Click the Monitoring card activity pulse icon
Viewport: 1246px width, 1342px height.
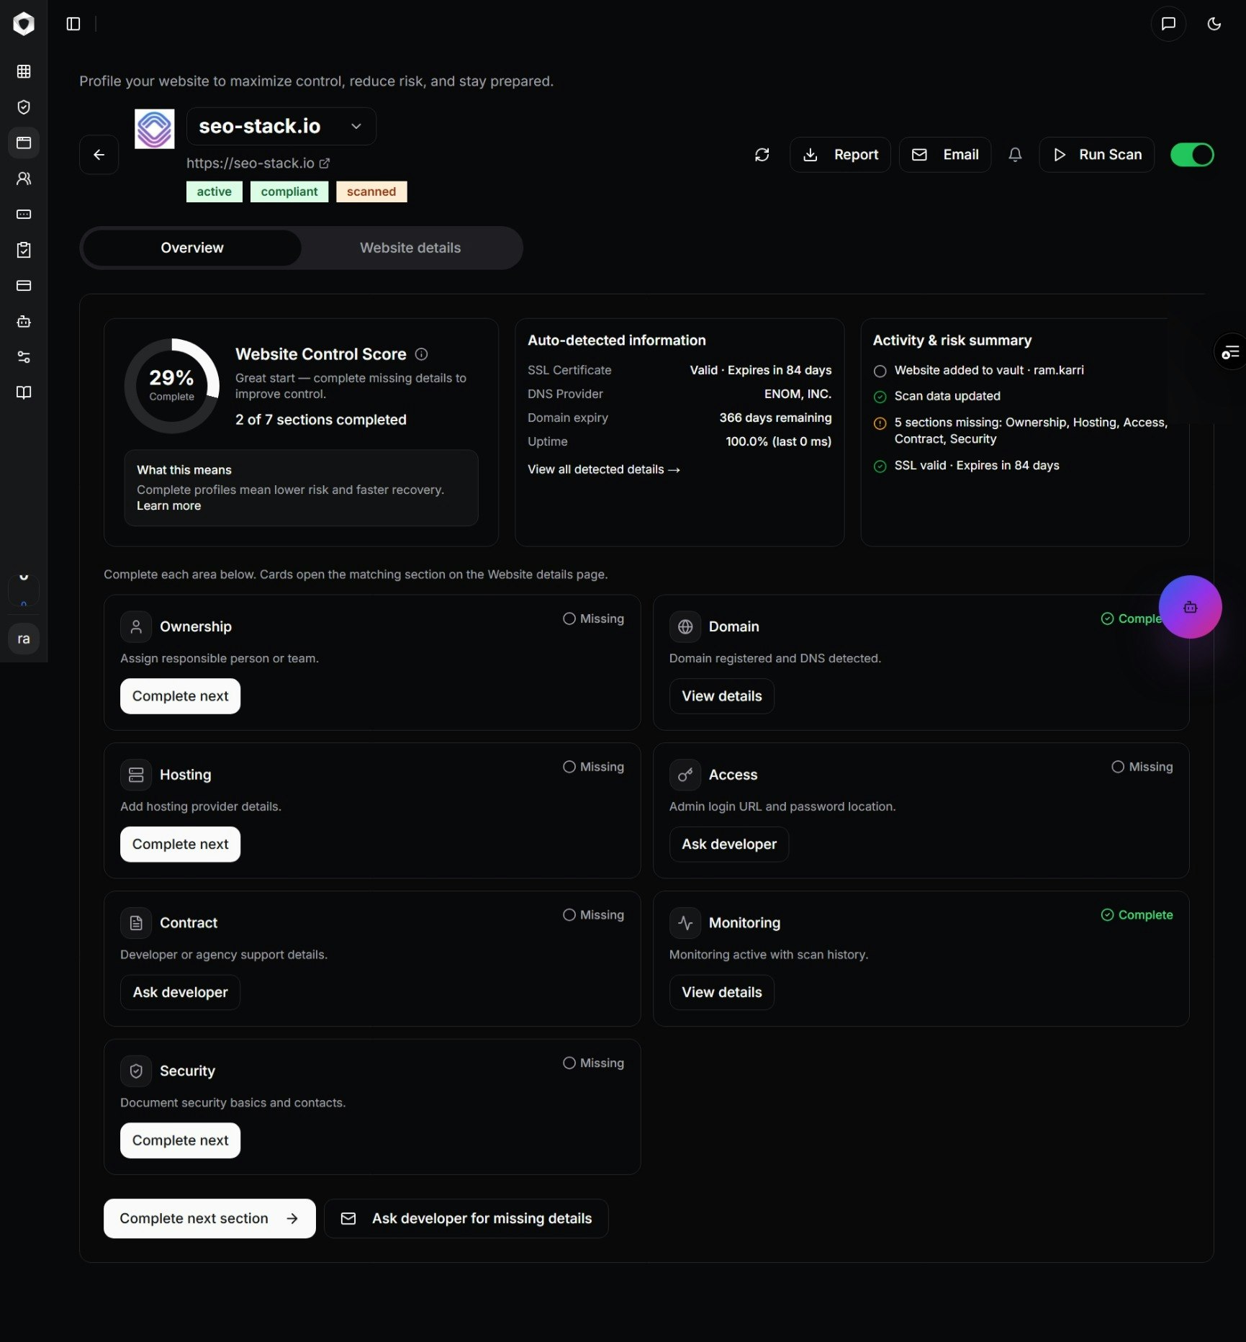pos(685,923)
